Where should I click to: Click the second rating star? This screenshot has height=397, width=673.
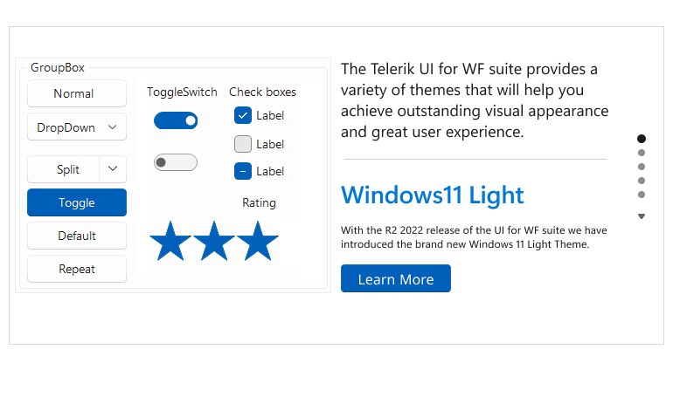point(214,241)
